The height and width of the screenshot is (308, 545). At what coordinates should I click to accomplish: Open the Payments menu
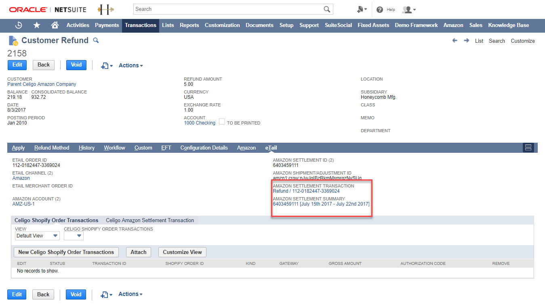[x=107, y=25]
